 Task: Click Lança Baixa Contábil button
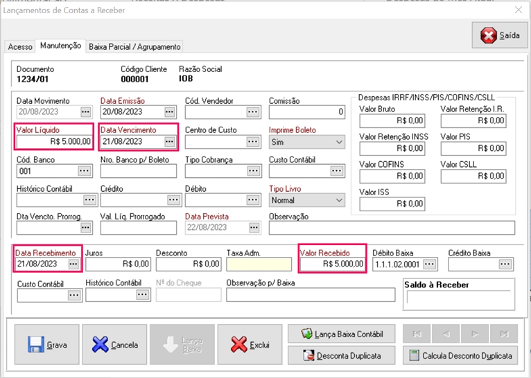tap(342, 334)
